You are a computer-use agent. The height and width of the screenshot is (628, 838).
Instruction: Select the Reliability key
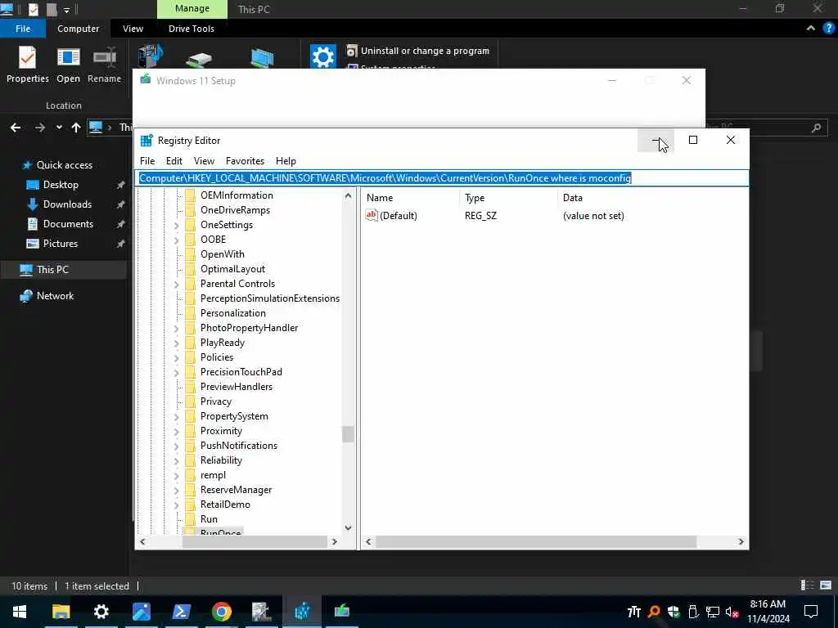pos(221,460)
